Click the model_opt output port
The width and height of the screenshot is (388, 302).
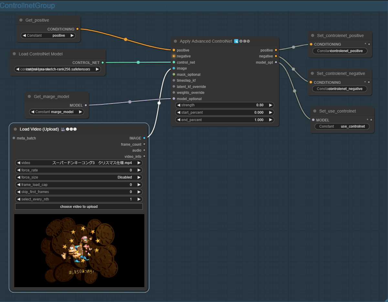[276, 62]
